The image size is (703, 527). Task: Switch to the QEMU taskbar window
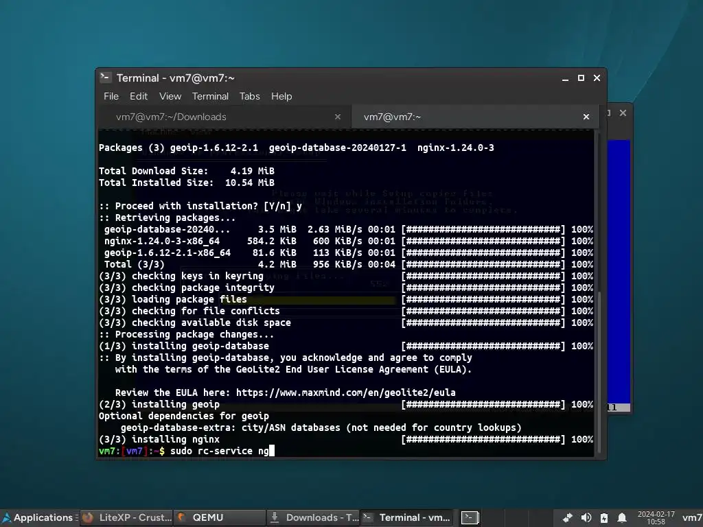219,517
